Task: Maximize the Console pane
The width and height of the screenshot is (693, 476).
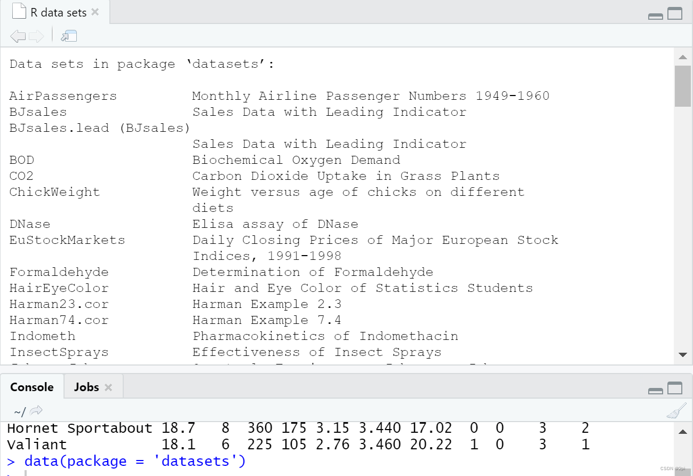Action: [675, 388]
